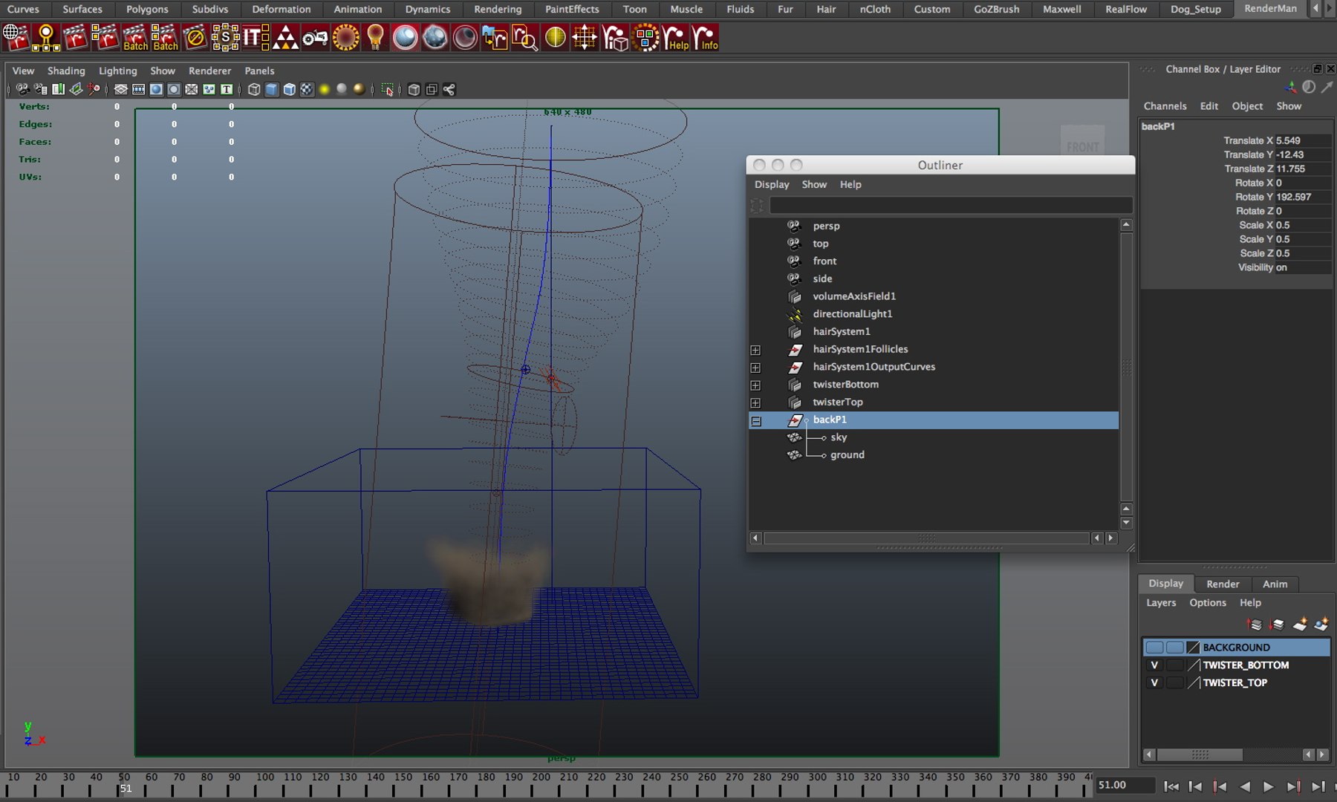Toggle display type box of BACKGROUND layer

(x=1174, y=648)
